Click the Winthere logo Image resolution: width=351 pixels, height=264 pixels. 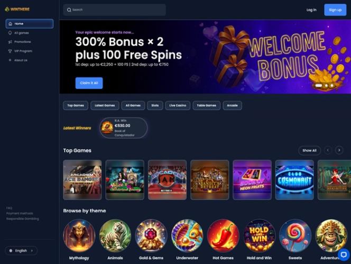point(17,9)
